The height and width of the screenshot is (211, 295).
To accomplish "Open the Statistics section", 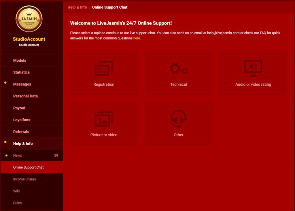I will point(32,72).
